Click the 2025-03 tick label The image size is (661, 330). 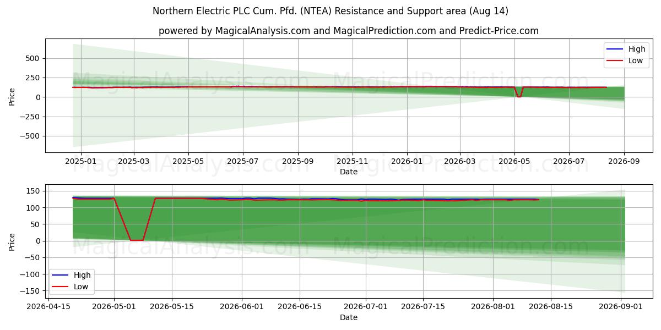click(x=134, y=161)
